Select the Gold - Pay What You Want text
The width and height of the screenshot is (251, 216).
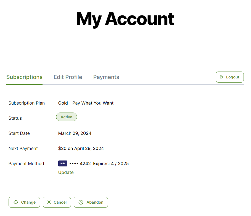pos(86,103)
